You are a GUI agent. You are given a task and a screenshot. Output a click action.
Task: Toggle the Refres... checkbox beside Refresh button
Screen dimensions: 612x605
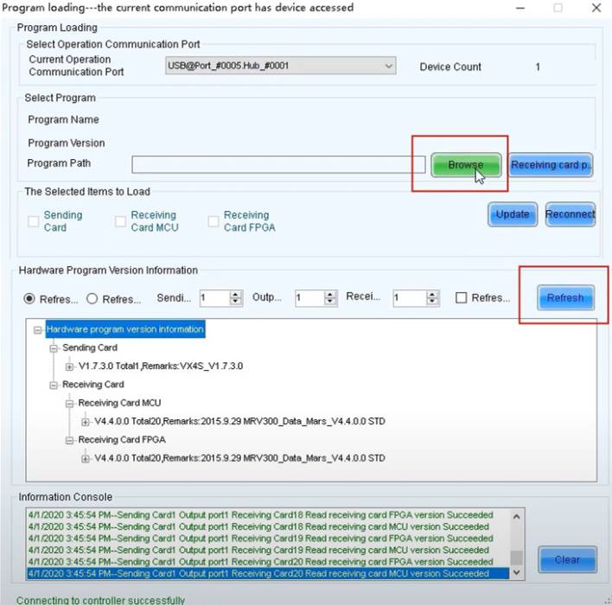click(x=462, y=298)
